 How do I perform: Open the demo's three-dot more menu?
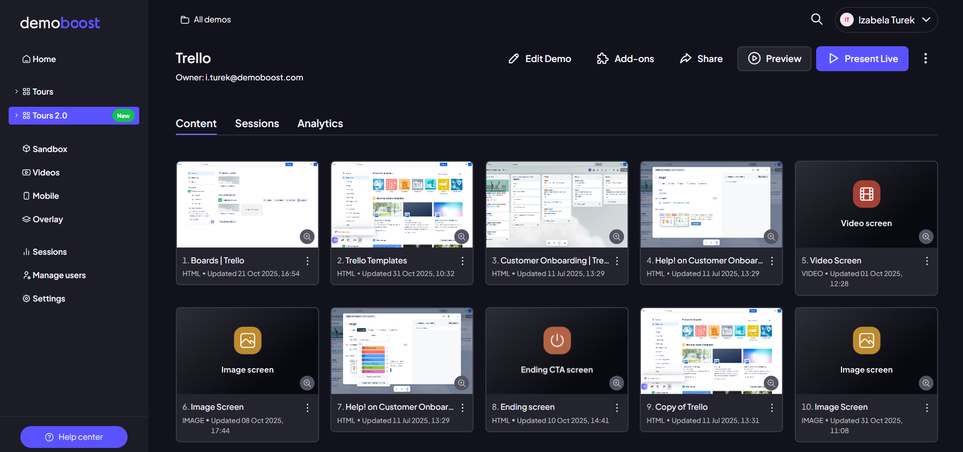tap(925, 58)
